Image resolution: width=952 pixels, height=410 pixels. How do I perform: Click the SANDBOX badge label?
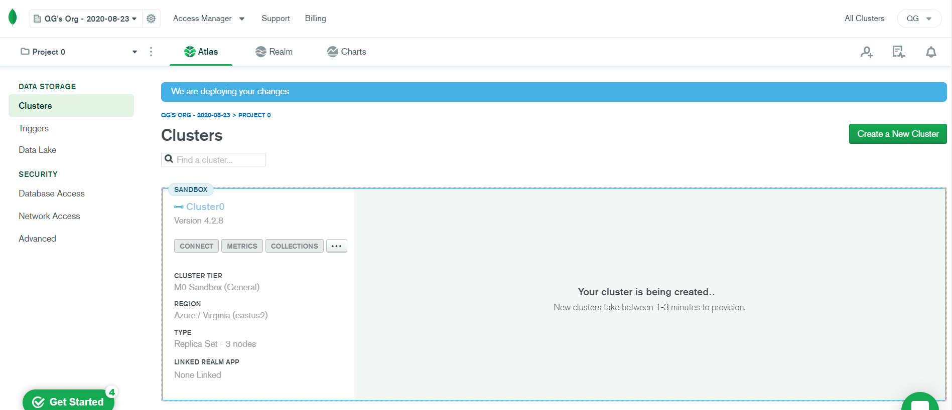click(191, 189)
